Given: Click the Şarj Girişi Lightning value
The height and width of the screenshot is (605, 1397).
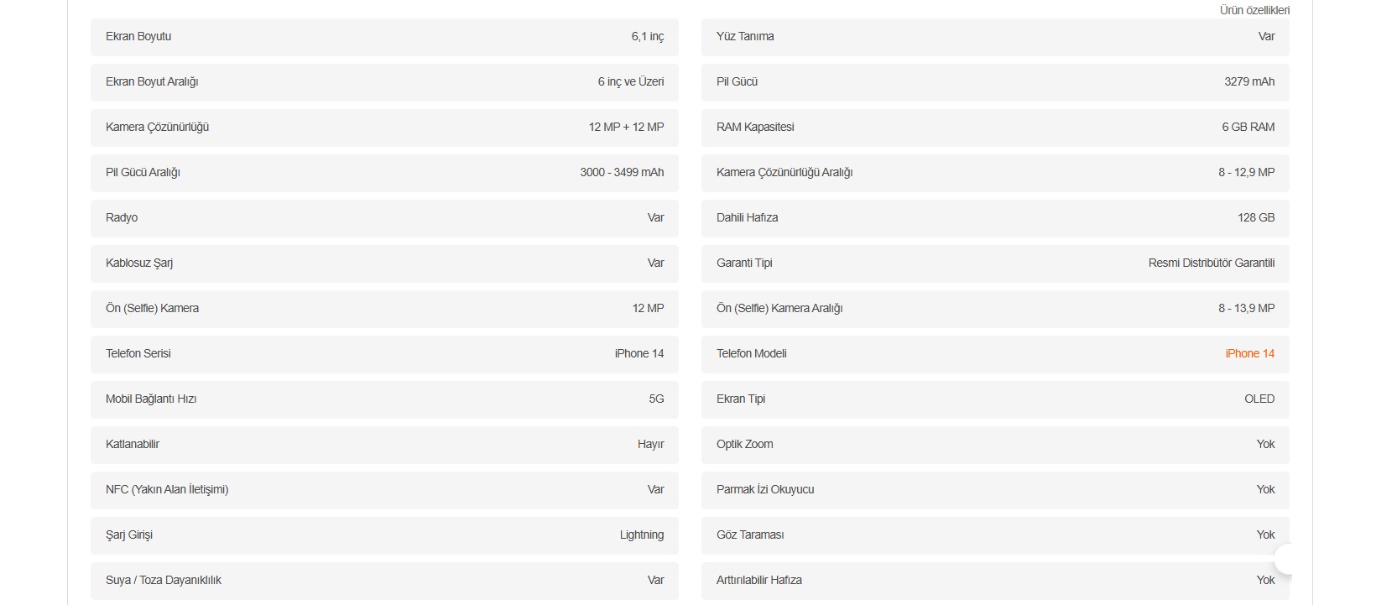Looking at the screenshot, I should [642, 535].
